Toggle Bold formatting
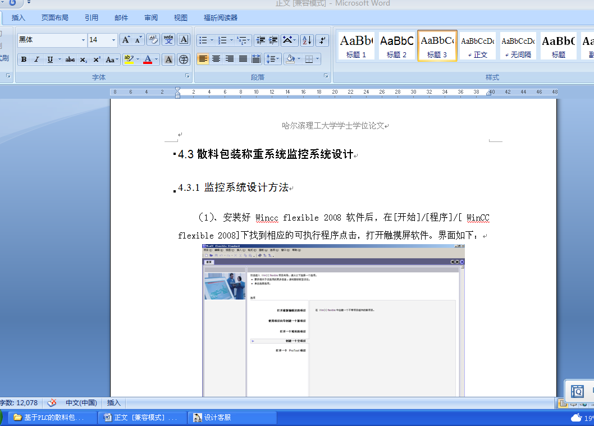This screenshot has width=594, height=426. coord(24,59)
